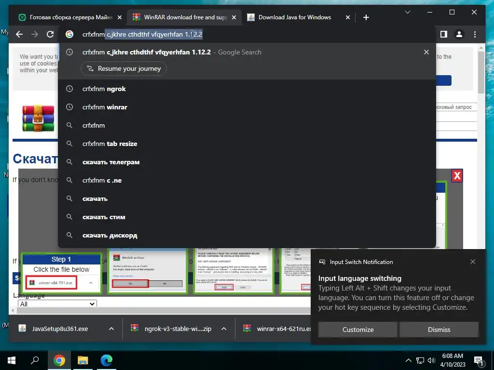Show hidden system tray icons
Viewport: 494px width, 370px height.
[x=408, y=360]
